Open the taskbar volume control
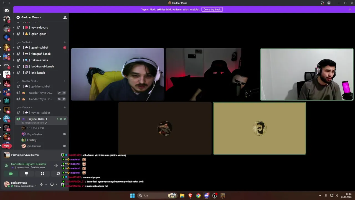The image size is (355, 200). point(336,196)
